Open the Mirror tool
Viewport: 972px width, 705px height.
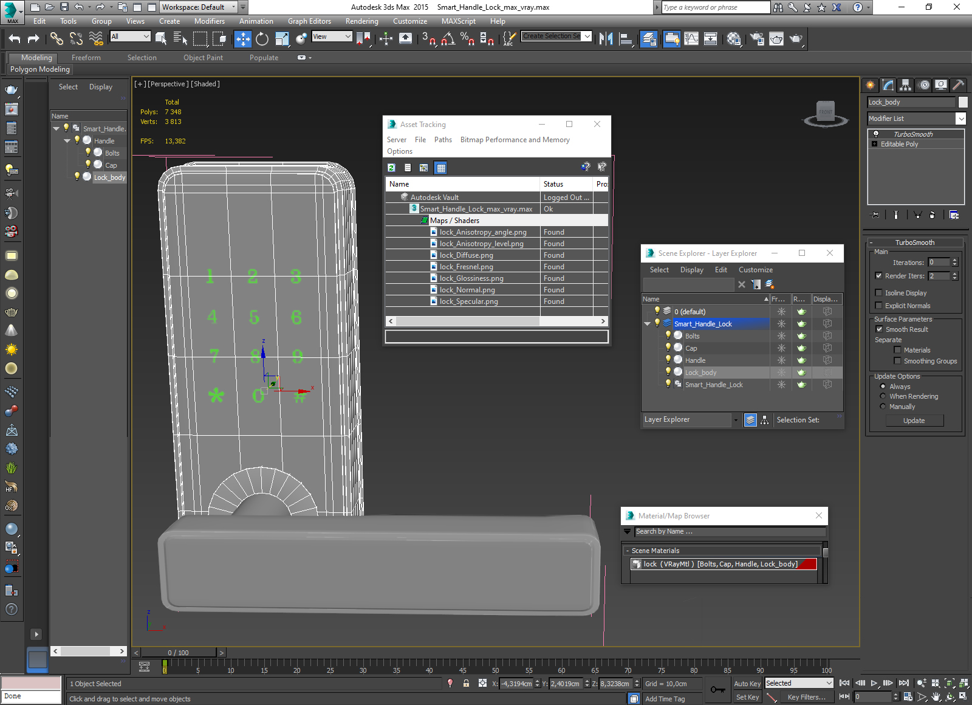(x=606, y=39)
